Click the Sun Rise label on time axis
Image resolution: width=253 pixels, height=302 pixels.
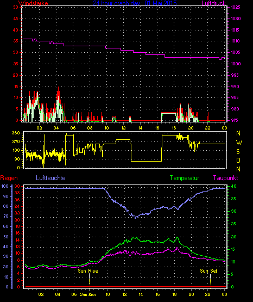pos(88,294)
